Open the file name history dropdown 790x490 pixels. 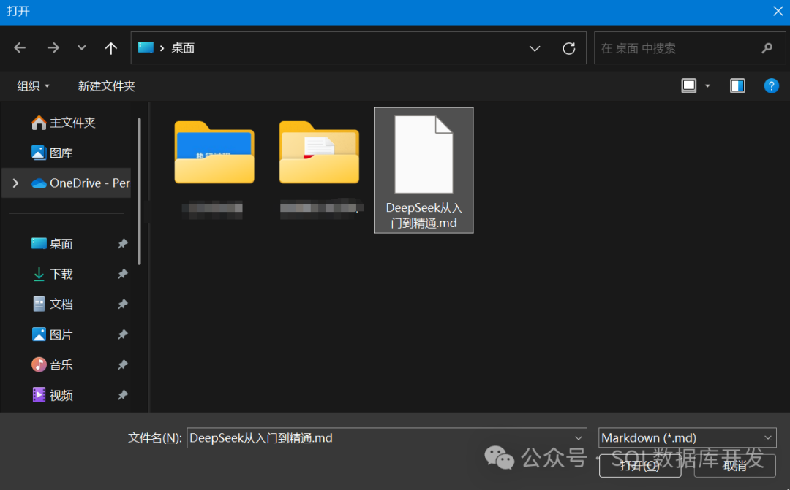pos(577,437)
